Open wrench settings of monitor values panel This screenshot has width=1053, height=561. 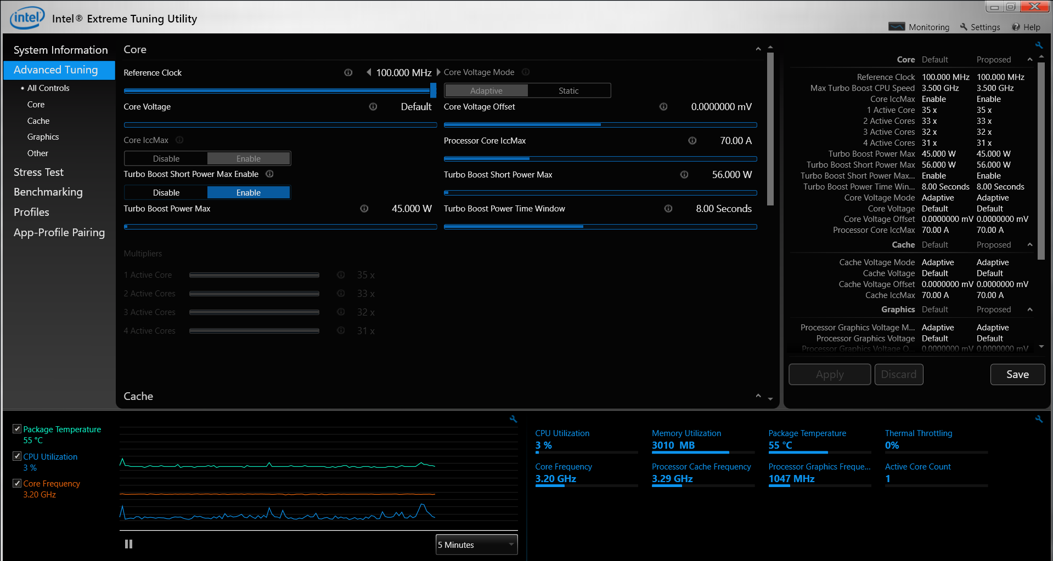[x=1039, y=419]
